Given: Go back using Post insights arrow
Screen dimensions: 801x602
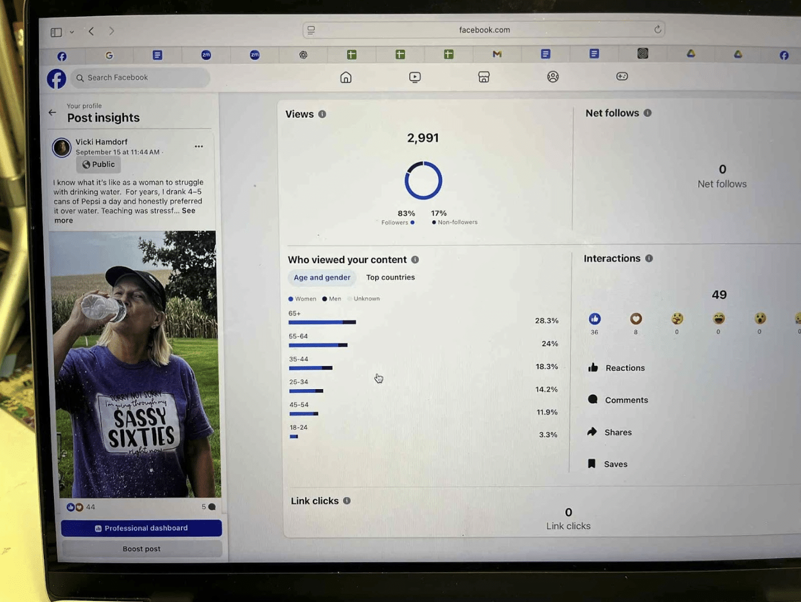Looking at the screenshot, I should (52, 112).
